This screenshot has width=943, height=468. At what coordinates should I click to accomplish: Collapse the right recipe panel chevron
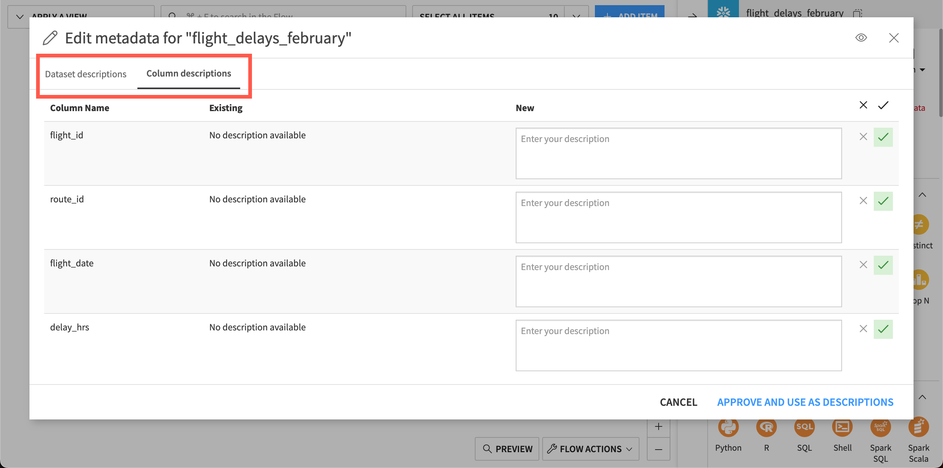[922, 194]
